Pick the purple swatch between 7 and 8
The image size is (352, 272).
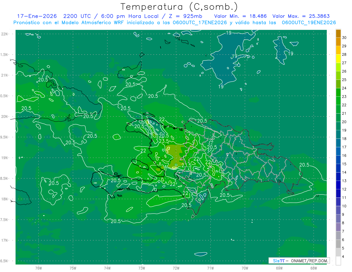338,227
